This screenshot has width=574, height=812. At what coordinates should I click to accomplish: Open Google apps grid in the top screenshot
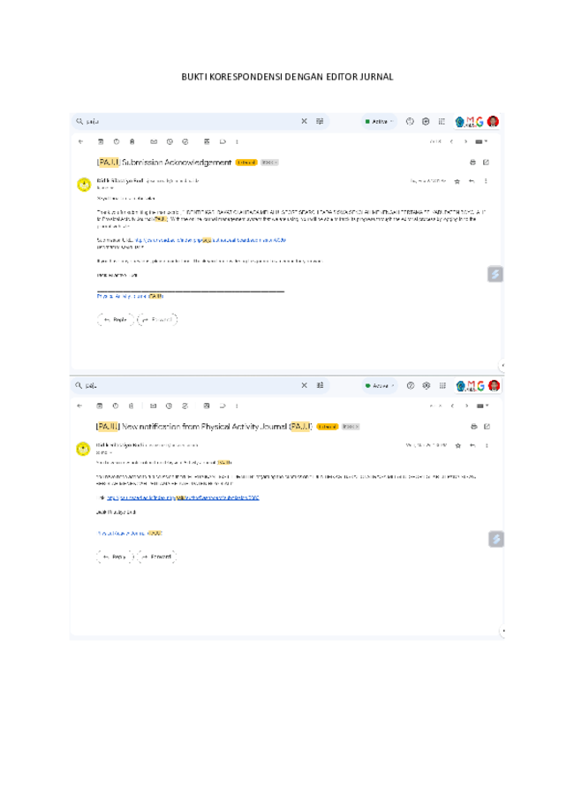[442, 121]
